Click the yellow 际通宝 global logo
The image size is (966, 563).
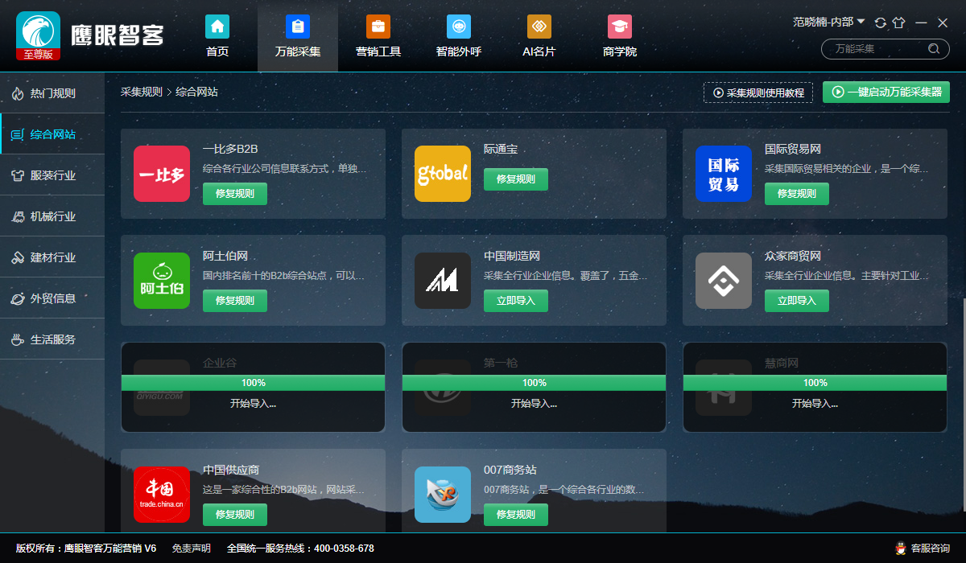click(x=443, y=174)
